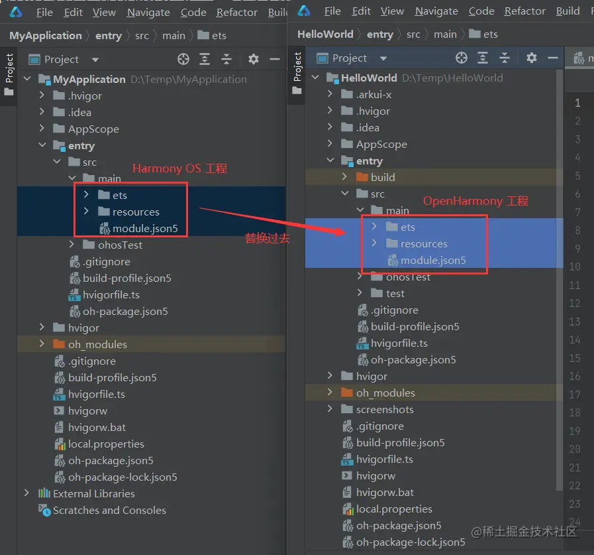Click locate target icon in MyApplication project panel
This screenshot has width=594, height=555.
(183, 59)
